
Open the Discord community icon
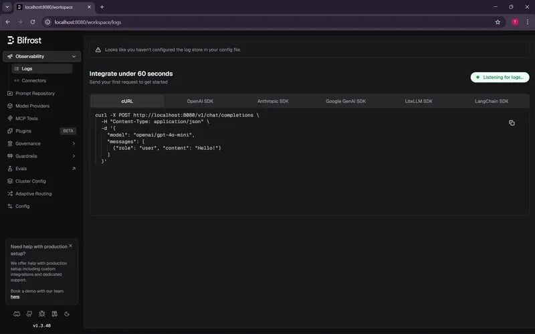click(x=17, y=313)
